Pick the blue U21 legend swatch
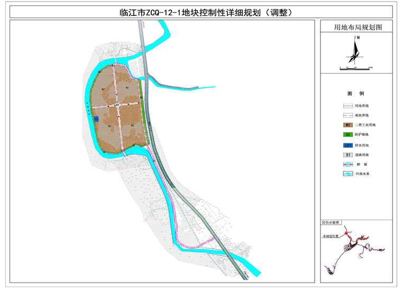This screenshot has height=290, width=402. click(348, 144)
